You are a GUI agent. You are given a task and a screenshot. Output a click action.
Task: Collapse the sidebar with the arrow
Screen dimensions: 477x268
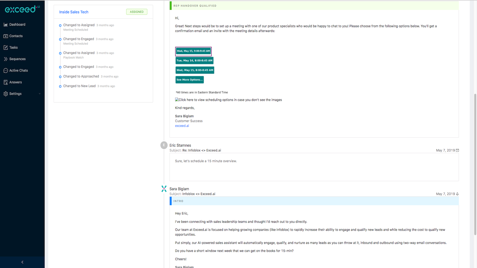[22, 262]
